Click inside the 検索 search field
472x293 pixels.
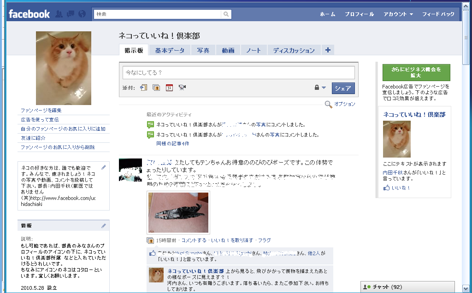click(158, 14)
